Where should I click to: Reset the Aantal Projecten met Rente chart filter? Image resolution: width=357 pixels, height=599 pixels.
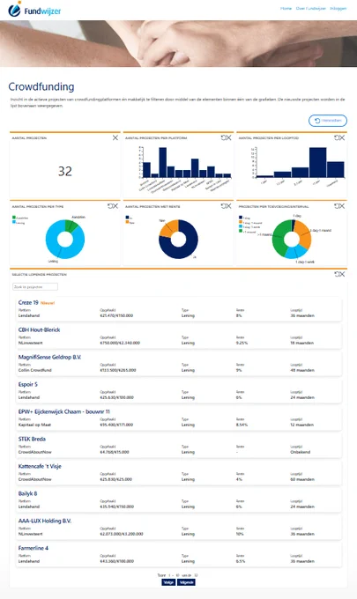[x=224, y=206]
